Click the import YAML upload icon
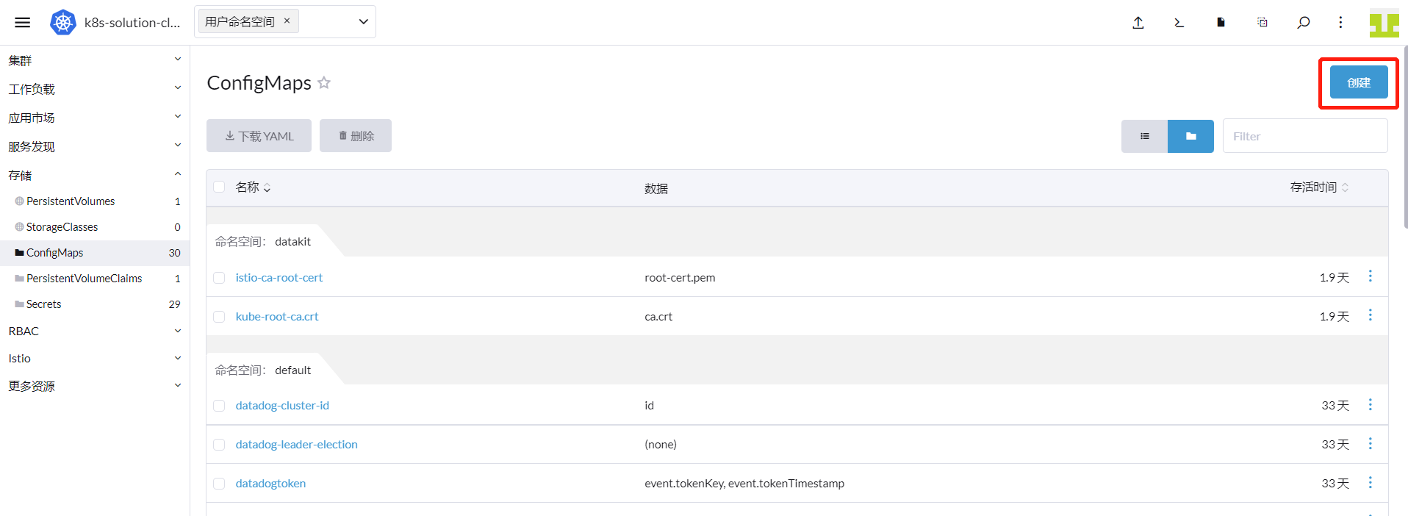1408x516 pixels. point(1138,22)
